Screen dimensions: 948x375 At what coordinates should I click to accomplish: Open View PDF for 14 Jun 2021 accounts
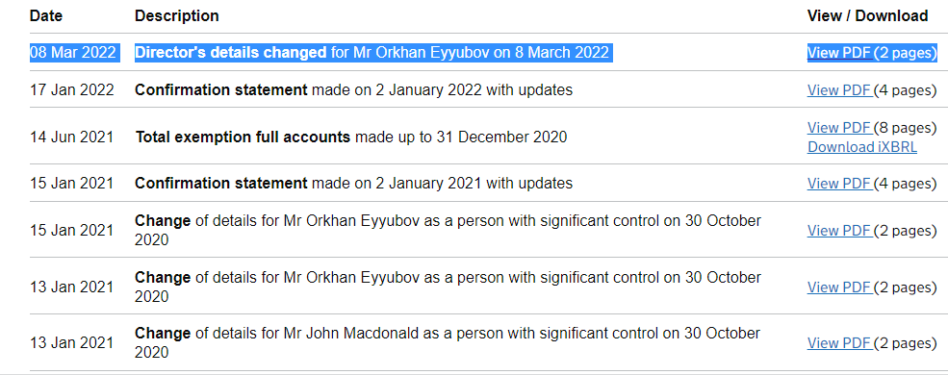pos(840,128)
